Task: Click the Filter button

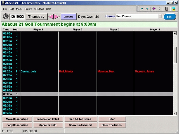Action: pyautogui.click(x=112, y=119)
